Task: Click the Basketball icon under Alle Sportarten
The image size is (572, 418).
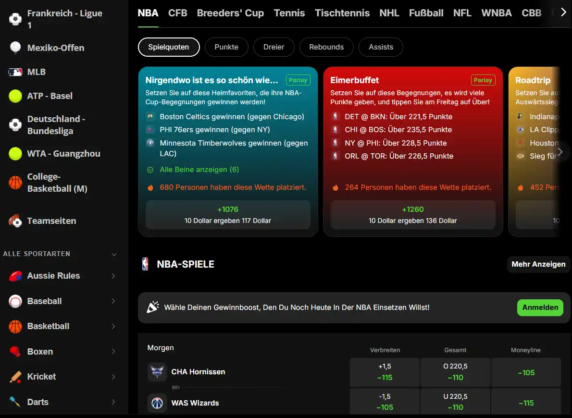Action: point(15,326)
